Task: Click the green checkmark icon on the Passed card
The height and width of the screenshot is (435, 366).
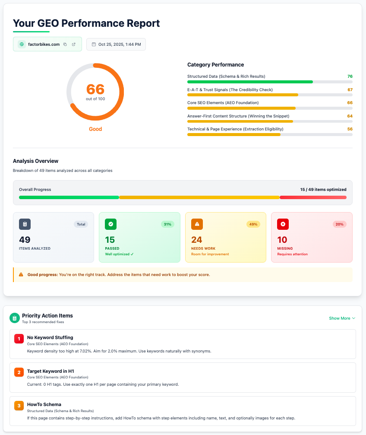Action: [x=110, y=224]
